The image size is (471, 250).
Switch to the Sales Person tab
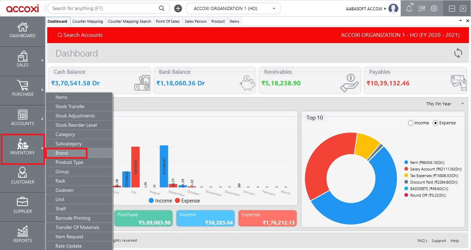196,21
